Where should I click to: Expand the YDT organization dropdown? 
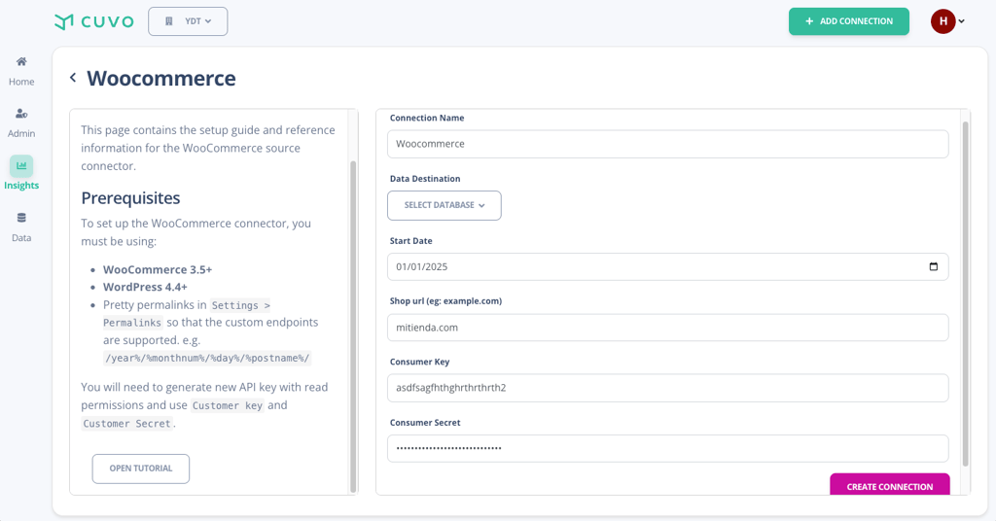click(x=188, y=21)
